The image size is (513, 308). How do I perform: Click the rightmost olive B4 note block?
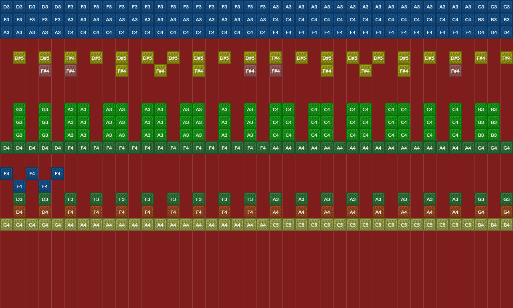point(507,225)
